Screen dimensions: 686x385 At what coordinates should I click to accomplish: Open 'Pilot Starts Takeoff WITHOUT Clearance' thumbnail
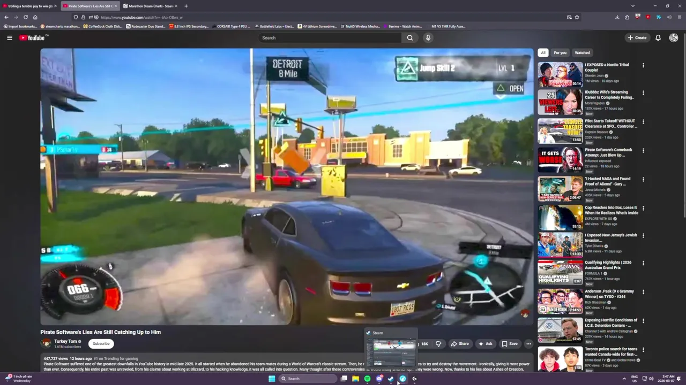tap(560, 130)
